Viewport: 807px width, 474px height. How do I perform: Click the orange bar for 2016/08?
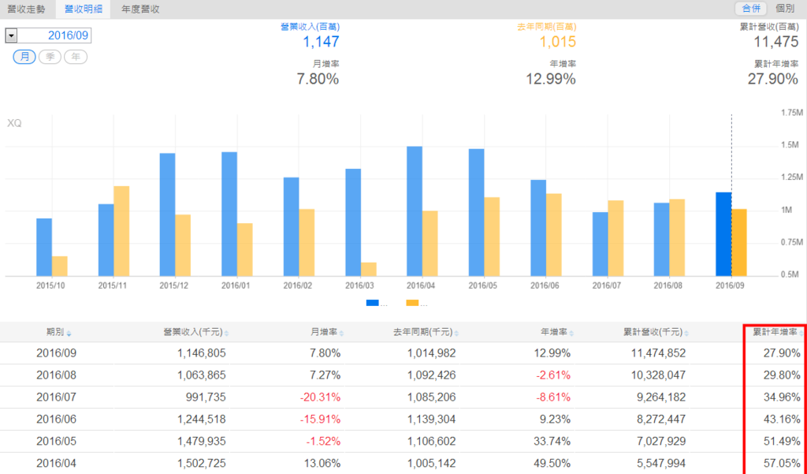tap(677, 237)
